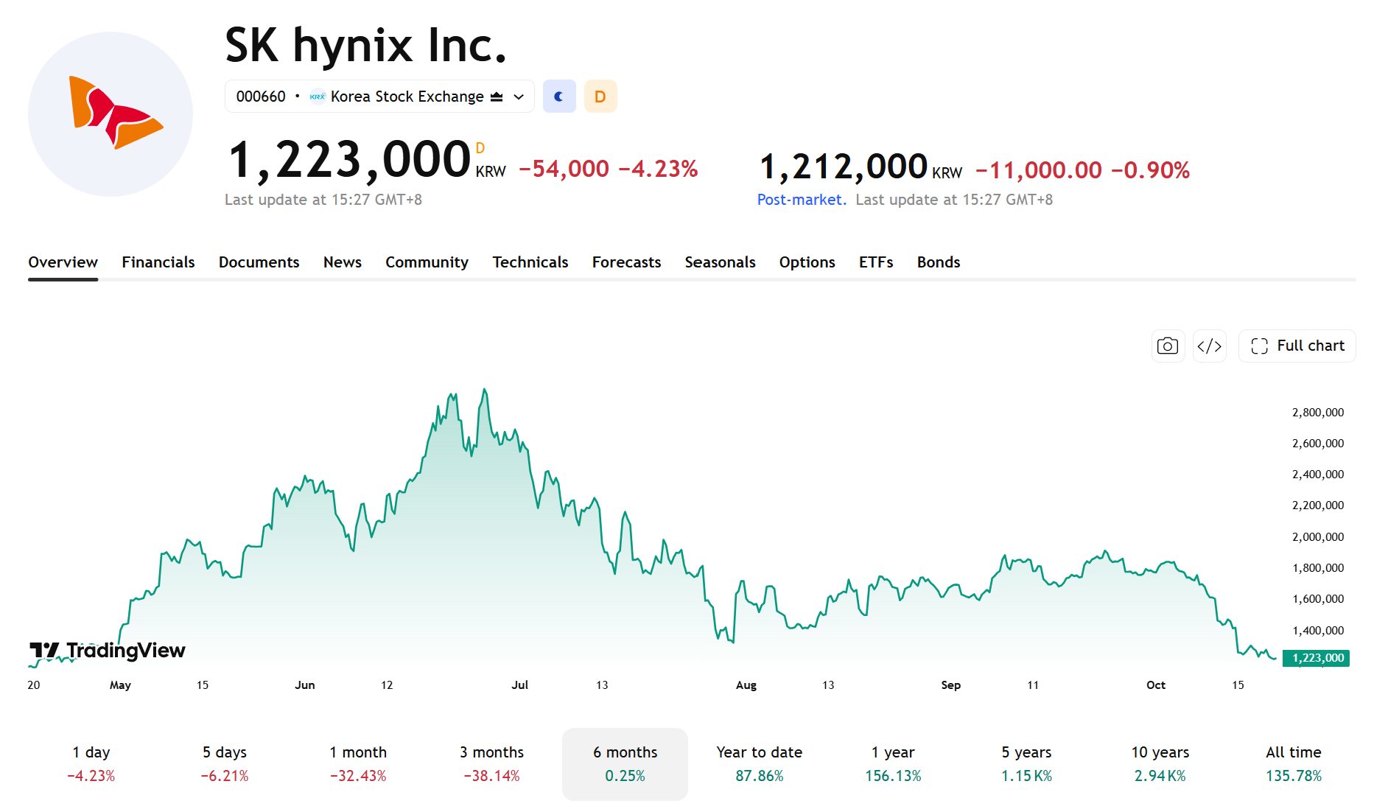Screen dimensions: 1388x812
Task: Go to the News tab
Action: [x=343, y=262]
